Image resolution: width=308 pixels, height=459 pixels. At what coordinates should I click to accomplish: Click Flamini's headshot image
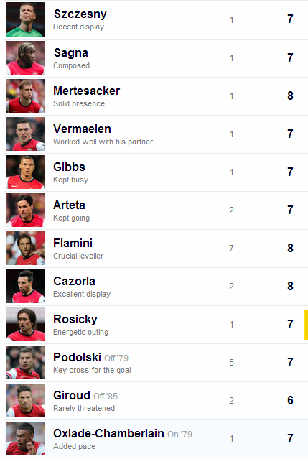(x=25, y=248)
